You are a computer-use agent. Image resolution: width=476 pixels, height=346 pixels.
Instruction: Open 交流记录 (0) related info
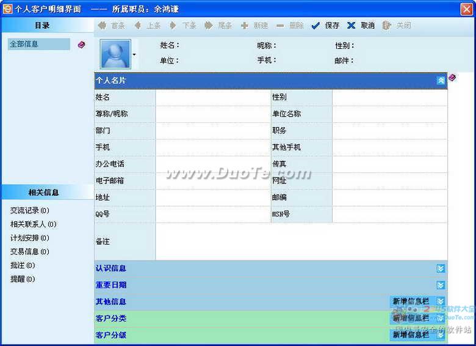coord(29,210)
